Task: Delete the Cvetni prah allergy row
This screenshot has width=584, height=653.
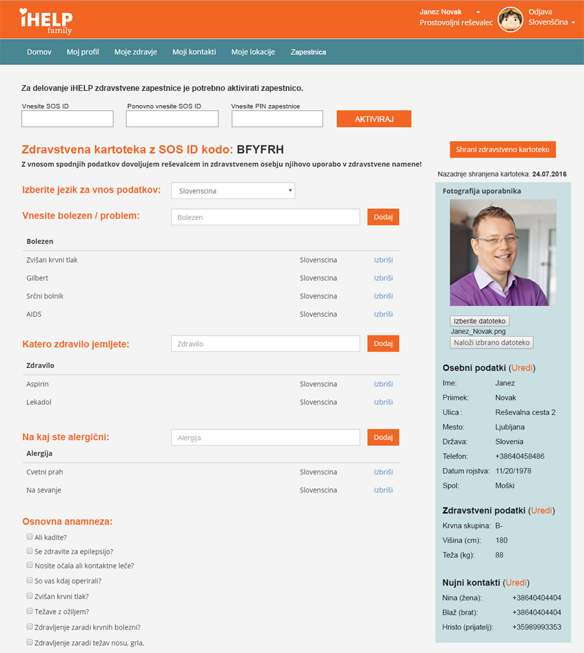Action: click(x=383, y=472)
